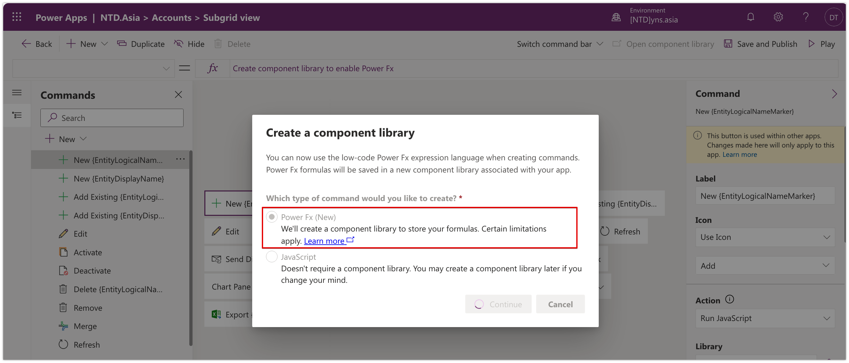The height and width of the screenshot is (363, 849).
Task: Select the Merge command in list
Action: click(85, 326)
